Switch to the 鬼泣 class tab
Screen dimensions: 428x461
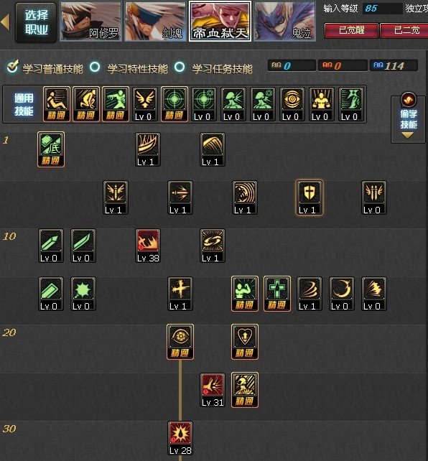click(285, 21)
